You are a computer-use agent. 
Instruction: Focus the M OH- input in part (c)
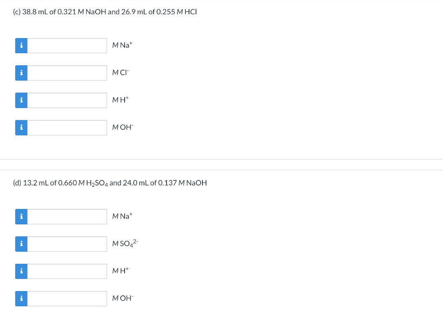[x=67, y=128]
